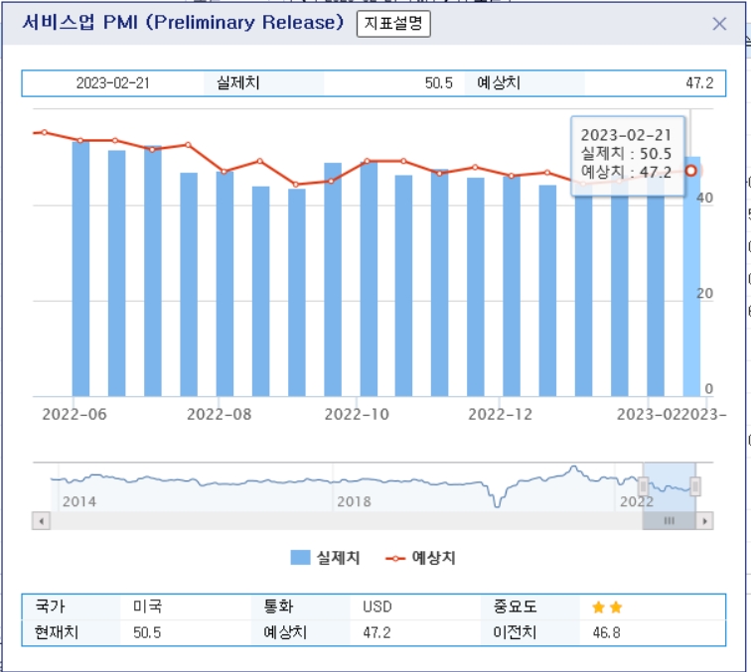Click the 2022-12 x-axis label

500,414
